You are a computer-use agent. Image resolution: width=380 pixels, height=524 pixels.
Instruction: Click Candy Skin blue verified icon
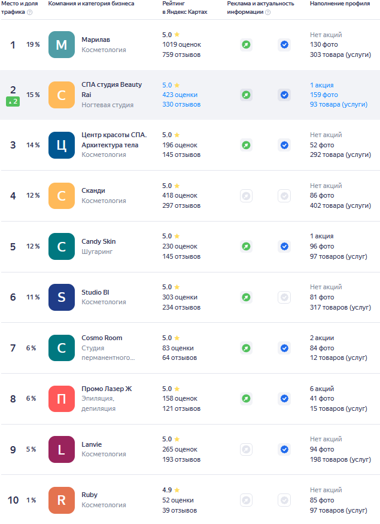(x=284, y=246)
